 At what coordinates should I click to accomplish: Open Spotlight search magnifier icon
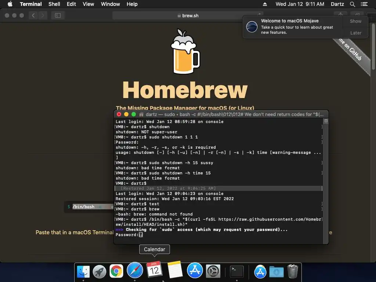click(352, 4)
